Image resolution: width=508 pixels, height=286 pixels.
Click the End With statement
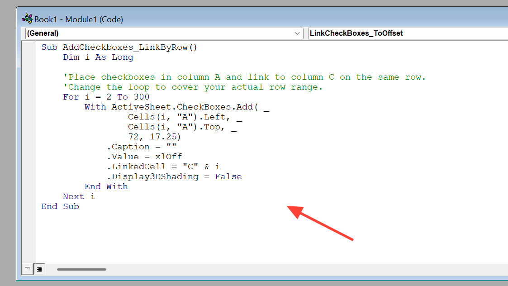click(106, 186)
